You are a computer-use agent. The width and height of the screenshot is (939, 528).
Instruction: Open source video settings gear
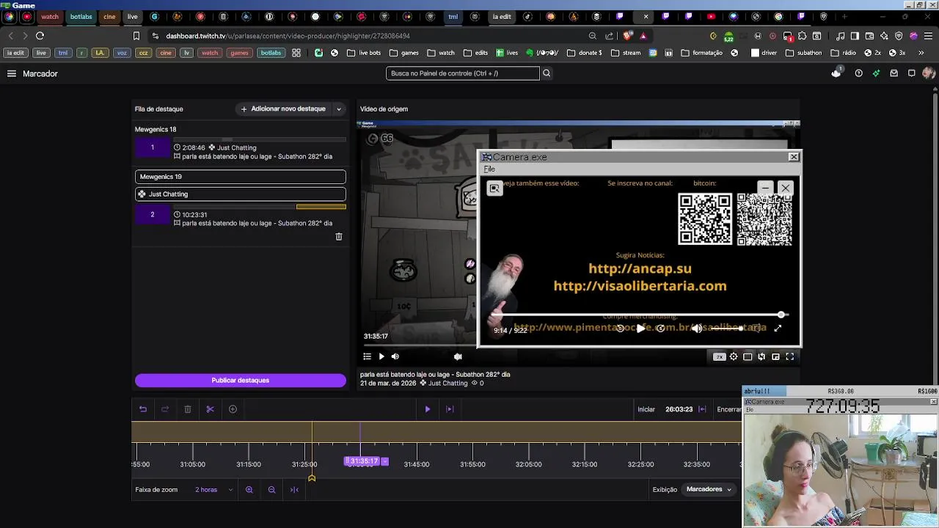coord(734,356)
